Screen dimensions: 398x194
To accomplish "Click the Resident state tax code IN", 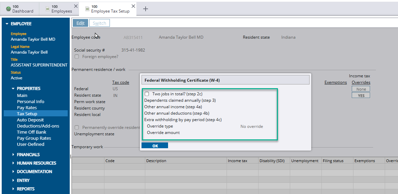I will [115, 95].
